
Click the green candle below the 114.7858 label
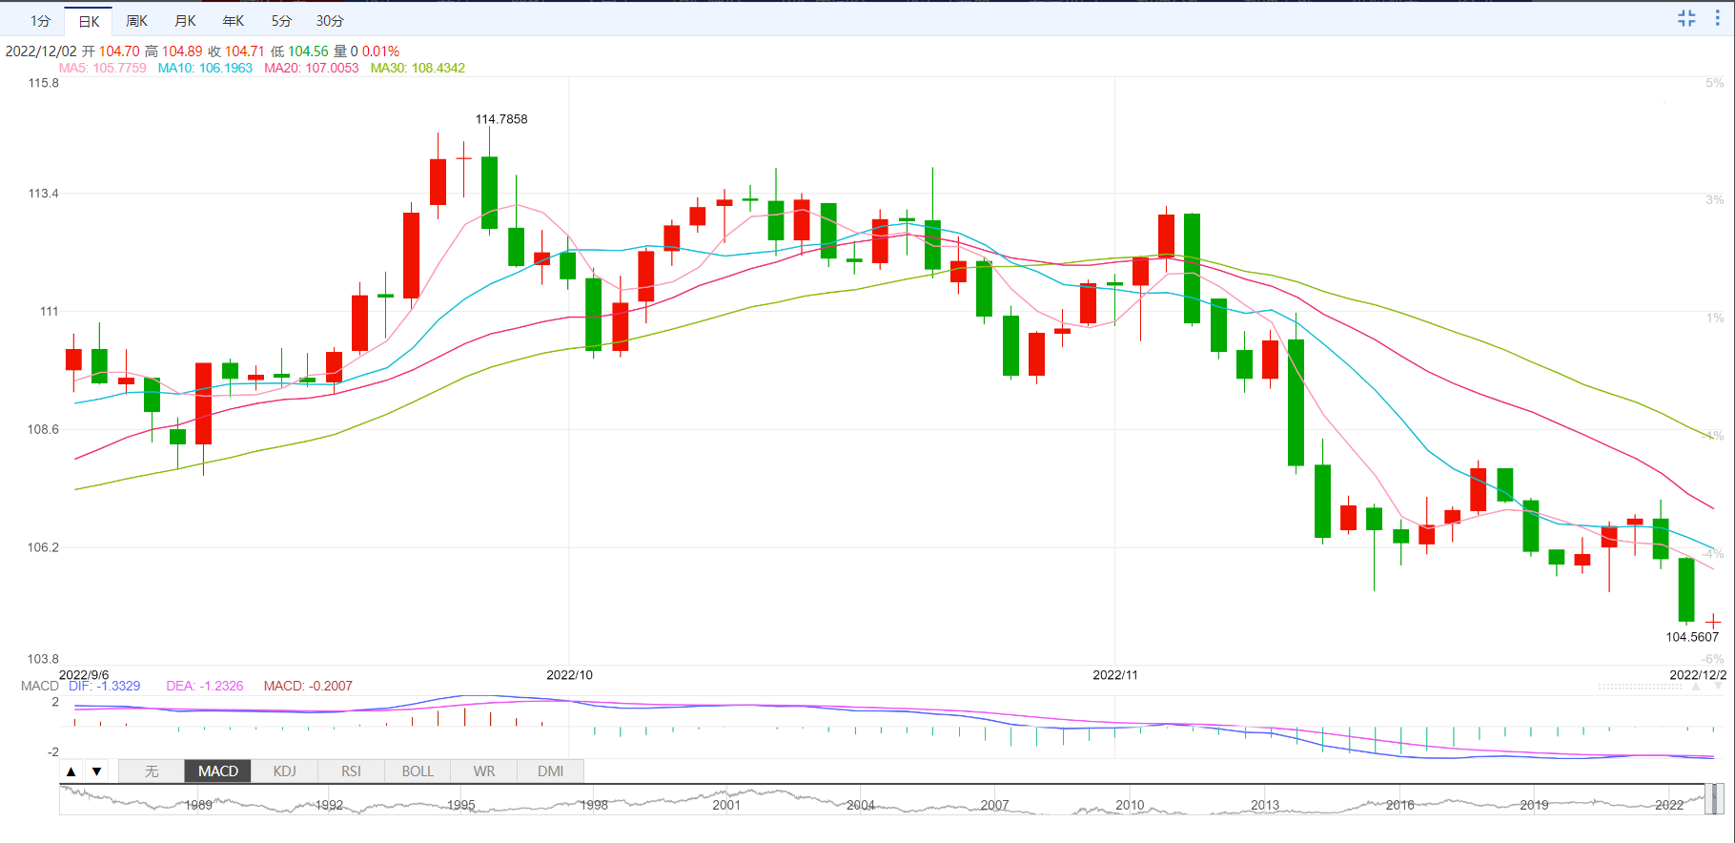[x=490, y=193]
